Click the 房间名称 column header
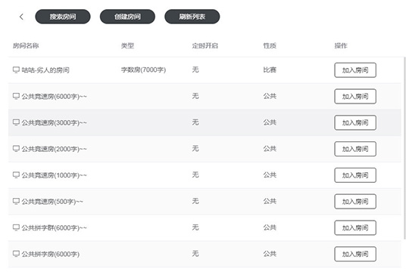 [x=26, y=46]
